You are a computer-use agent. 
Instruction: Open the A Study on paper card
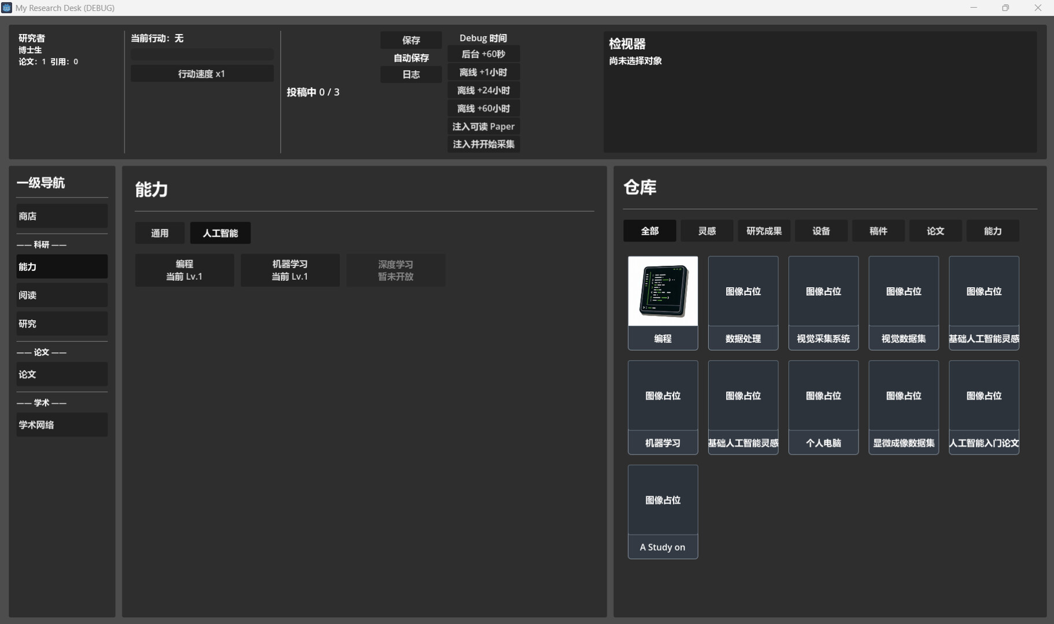pos(663,511)
